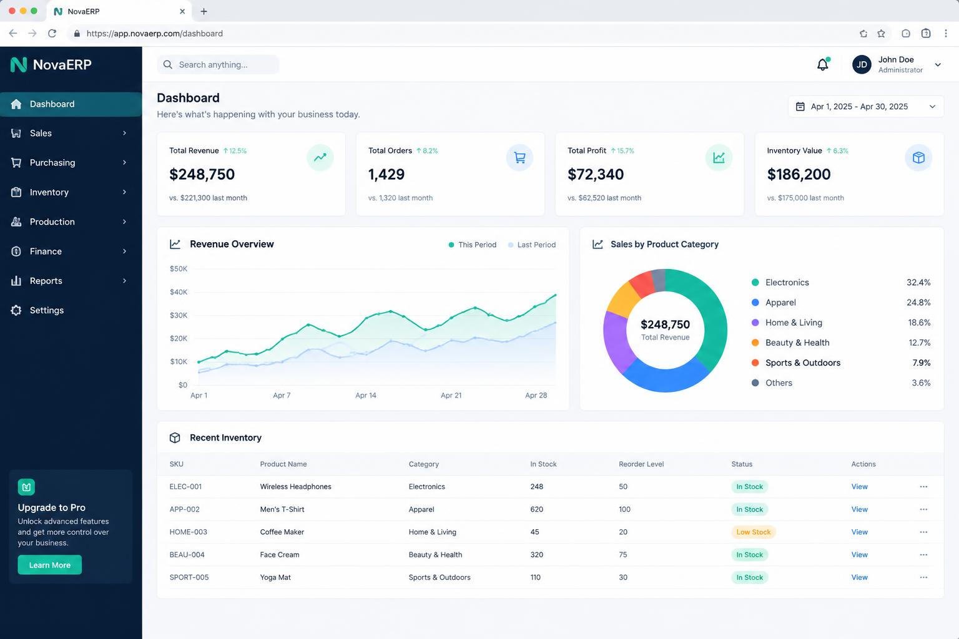
Task: Click the Inventory Value box icon
Action: (x=918, y=157)
